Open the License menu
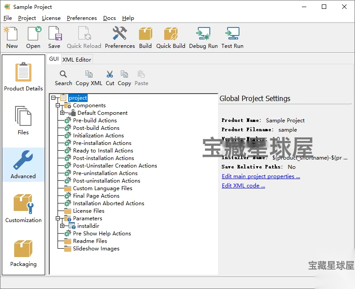 51,18
